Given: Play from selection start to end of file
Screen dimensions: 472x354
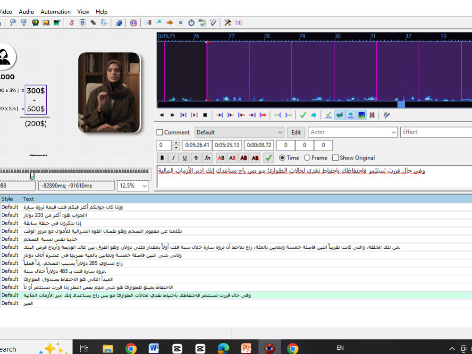Looking at the screenshot, I should pyautogui.click(x=263, y=115).
